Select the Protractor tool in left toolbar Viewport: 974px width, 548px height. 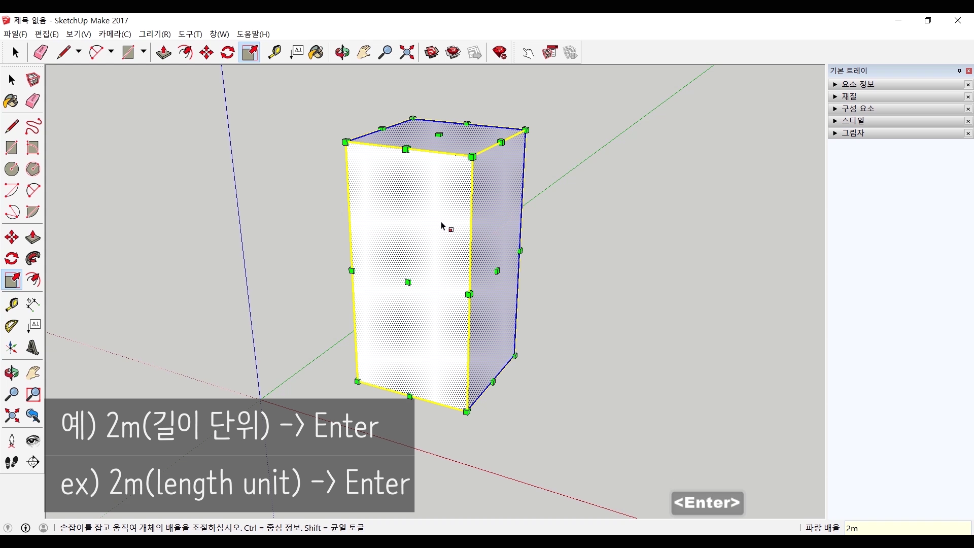click(x=11, y=326)
